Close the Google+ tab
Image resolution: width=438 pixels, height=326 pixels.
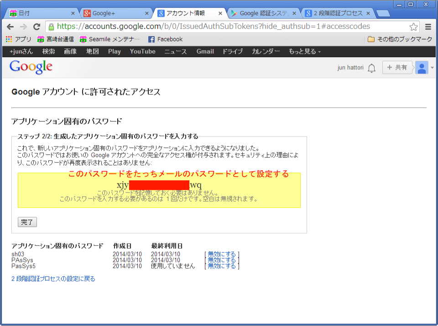point(147,13)
